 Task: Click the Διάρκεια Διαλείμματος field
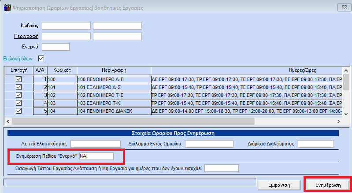point(316,144)
